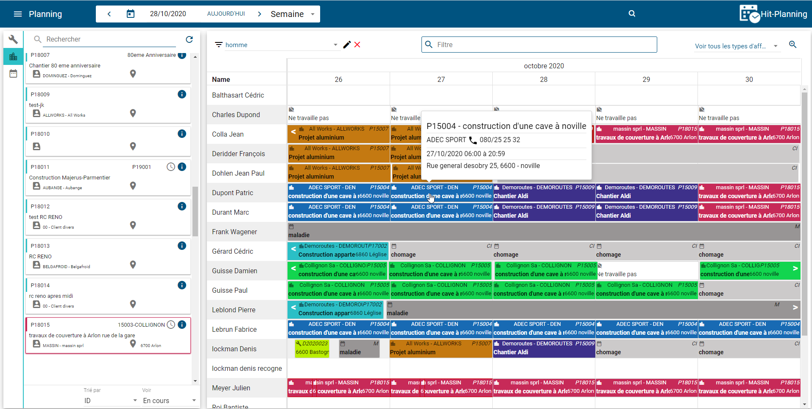
Task: Open the date picker calendar icon
Action: [x=130, y=13]
